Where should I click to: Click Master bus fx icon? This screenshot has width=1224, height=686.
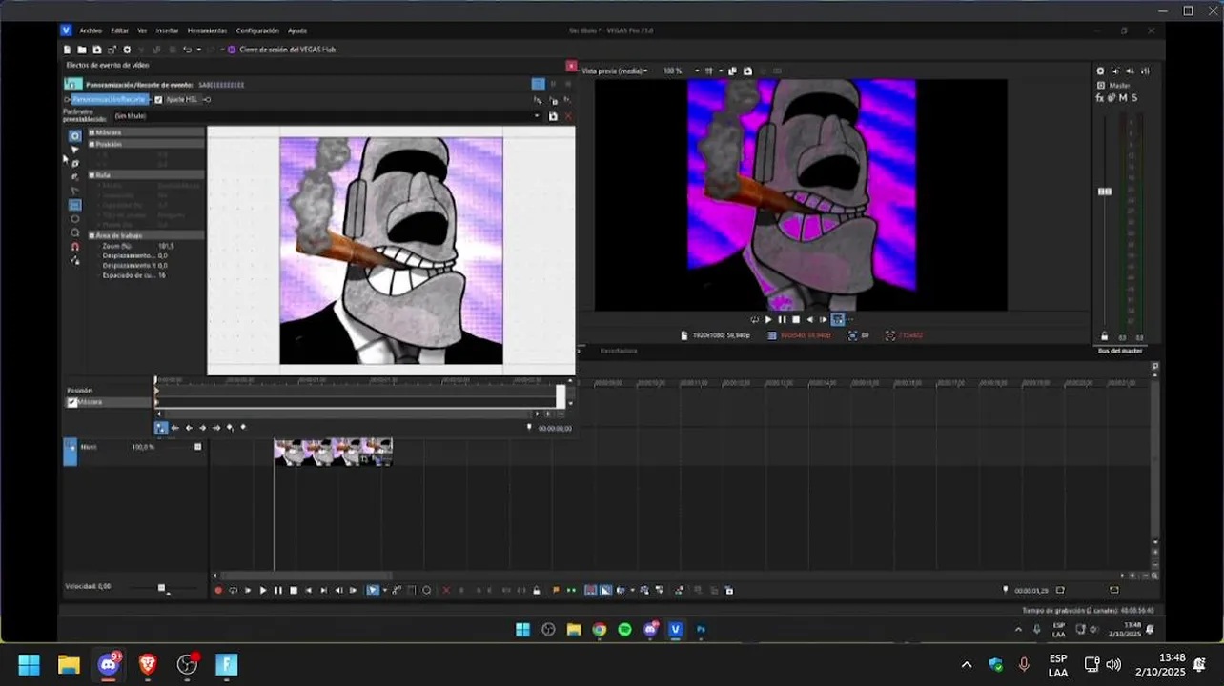coord(1100,98)
